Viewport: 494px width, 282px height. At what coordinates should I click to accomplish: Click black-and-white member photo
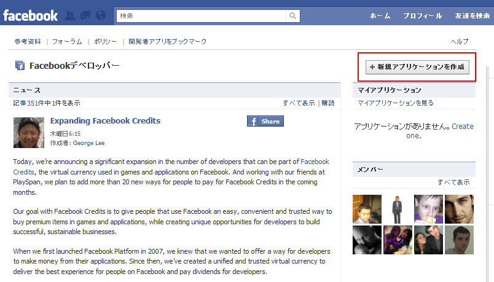pos(367,240)
